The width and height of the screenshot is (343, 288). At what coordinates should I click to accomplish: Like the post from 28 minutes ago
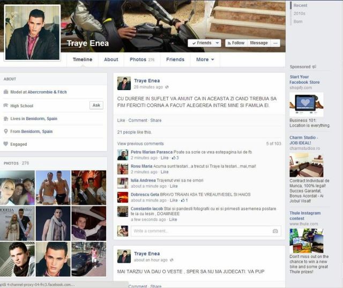(x=121, y=120)
